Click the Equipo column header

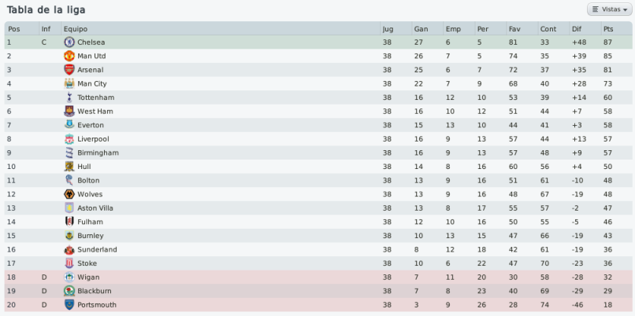point(76,29)
